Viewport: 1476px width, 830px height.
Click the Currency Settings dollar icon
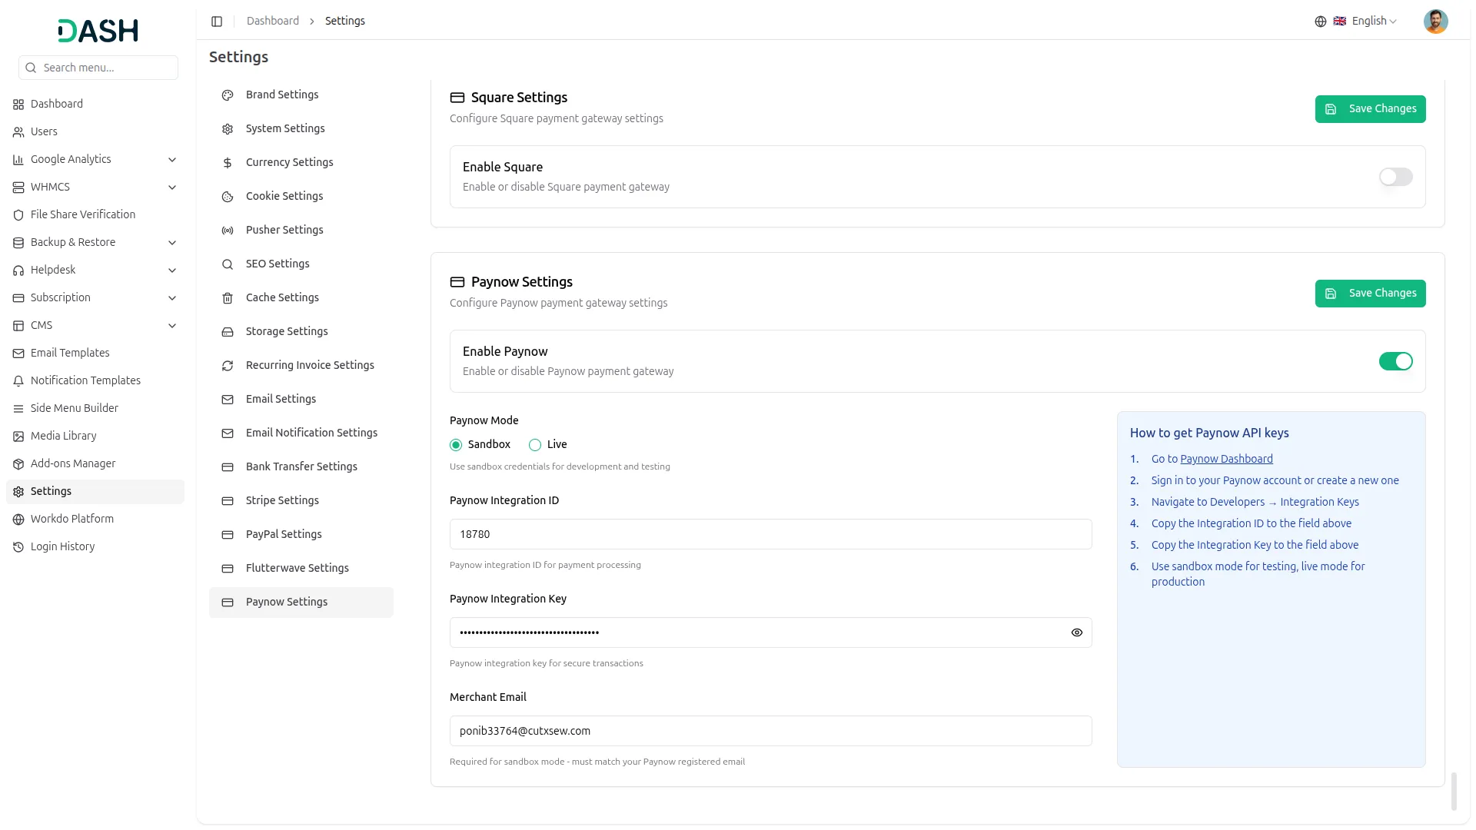click(228, 163)
